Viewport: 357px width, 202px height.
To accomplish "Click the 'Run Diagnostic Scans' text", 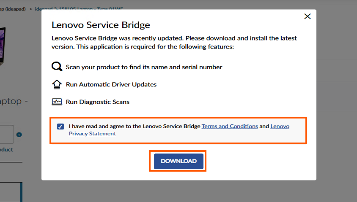I will coord(97,102).
